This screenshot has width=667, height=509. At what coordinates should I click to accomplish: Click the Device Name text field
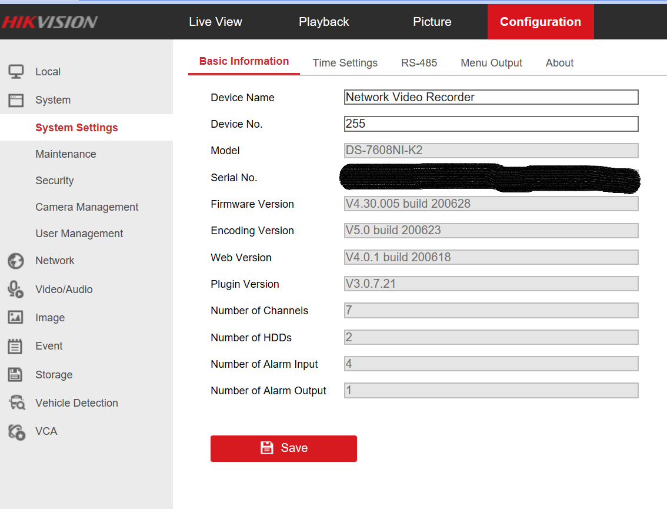point(491,98)
